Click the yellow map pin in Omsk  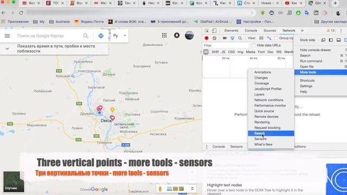(x=112, y=109)
